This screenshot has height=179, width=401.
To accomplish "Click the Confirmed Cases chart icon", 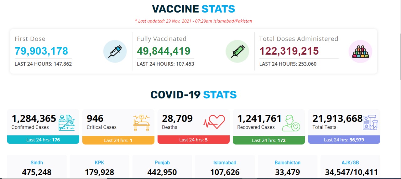I will tap(67, 123).
